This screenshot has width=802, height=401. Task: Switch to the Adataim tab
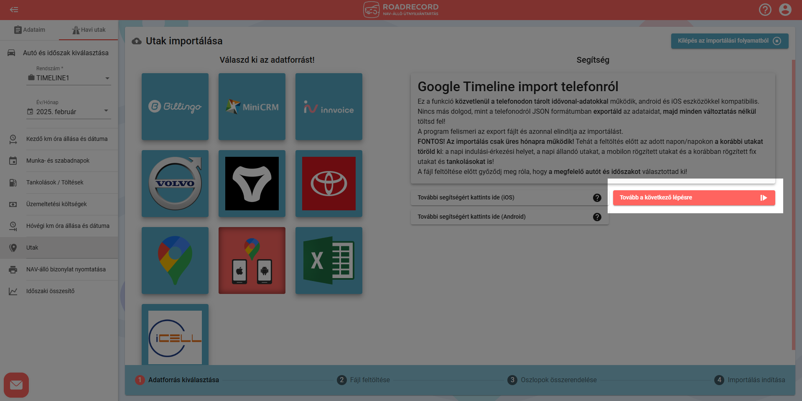click(x=29, y=30)
